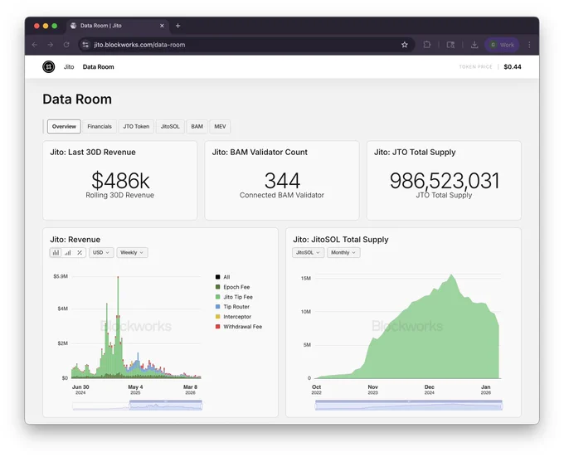
Task: Open the browser three-dot menu
Action: pos(529,45)
